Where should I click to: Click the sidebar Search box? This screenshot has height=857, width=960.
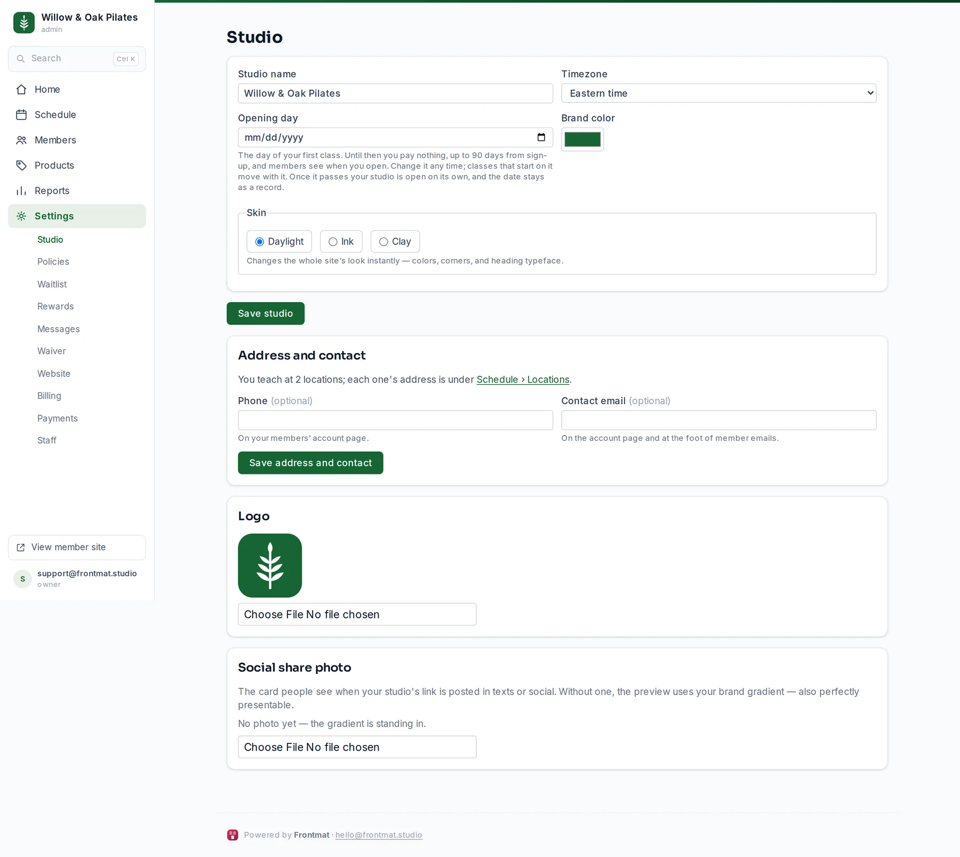click(x=77, y=59)
